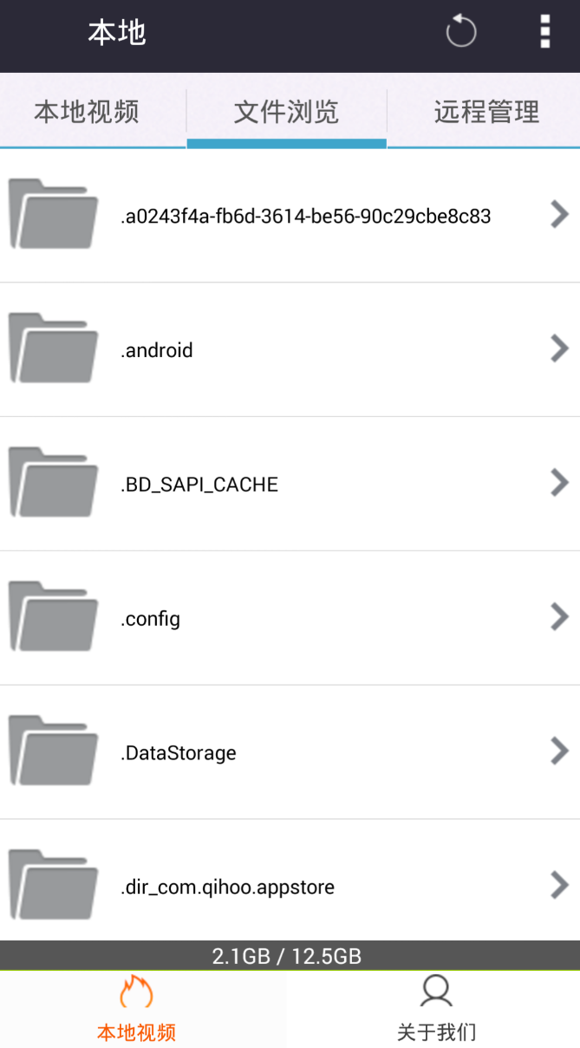
Task: Click the 本地 title in header
Action: [116, 33]
